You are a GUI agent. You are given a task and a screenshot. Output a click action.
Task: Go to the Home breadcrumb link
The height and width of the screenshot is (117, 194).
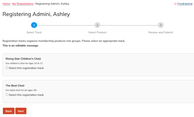coord(6,4)
